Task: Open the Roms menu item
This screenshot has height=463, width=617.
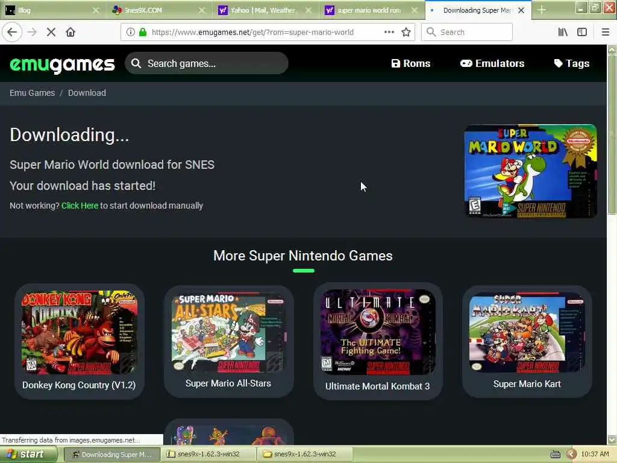Action: (x=410, y=63)
